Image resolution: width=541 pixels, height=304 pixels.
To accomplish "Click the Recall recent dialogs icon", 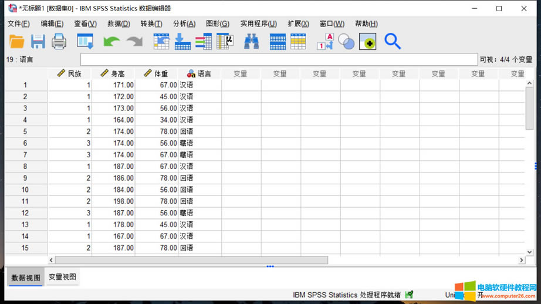I will click(85, 42).
